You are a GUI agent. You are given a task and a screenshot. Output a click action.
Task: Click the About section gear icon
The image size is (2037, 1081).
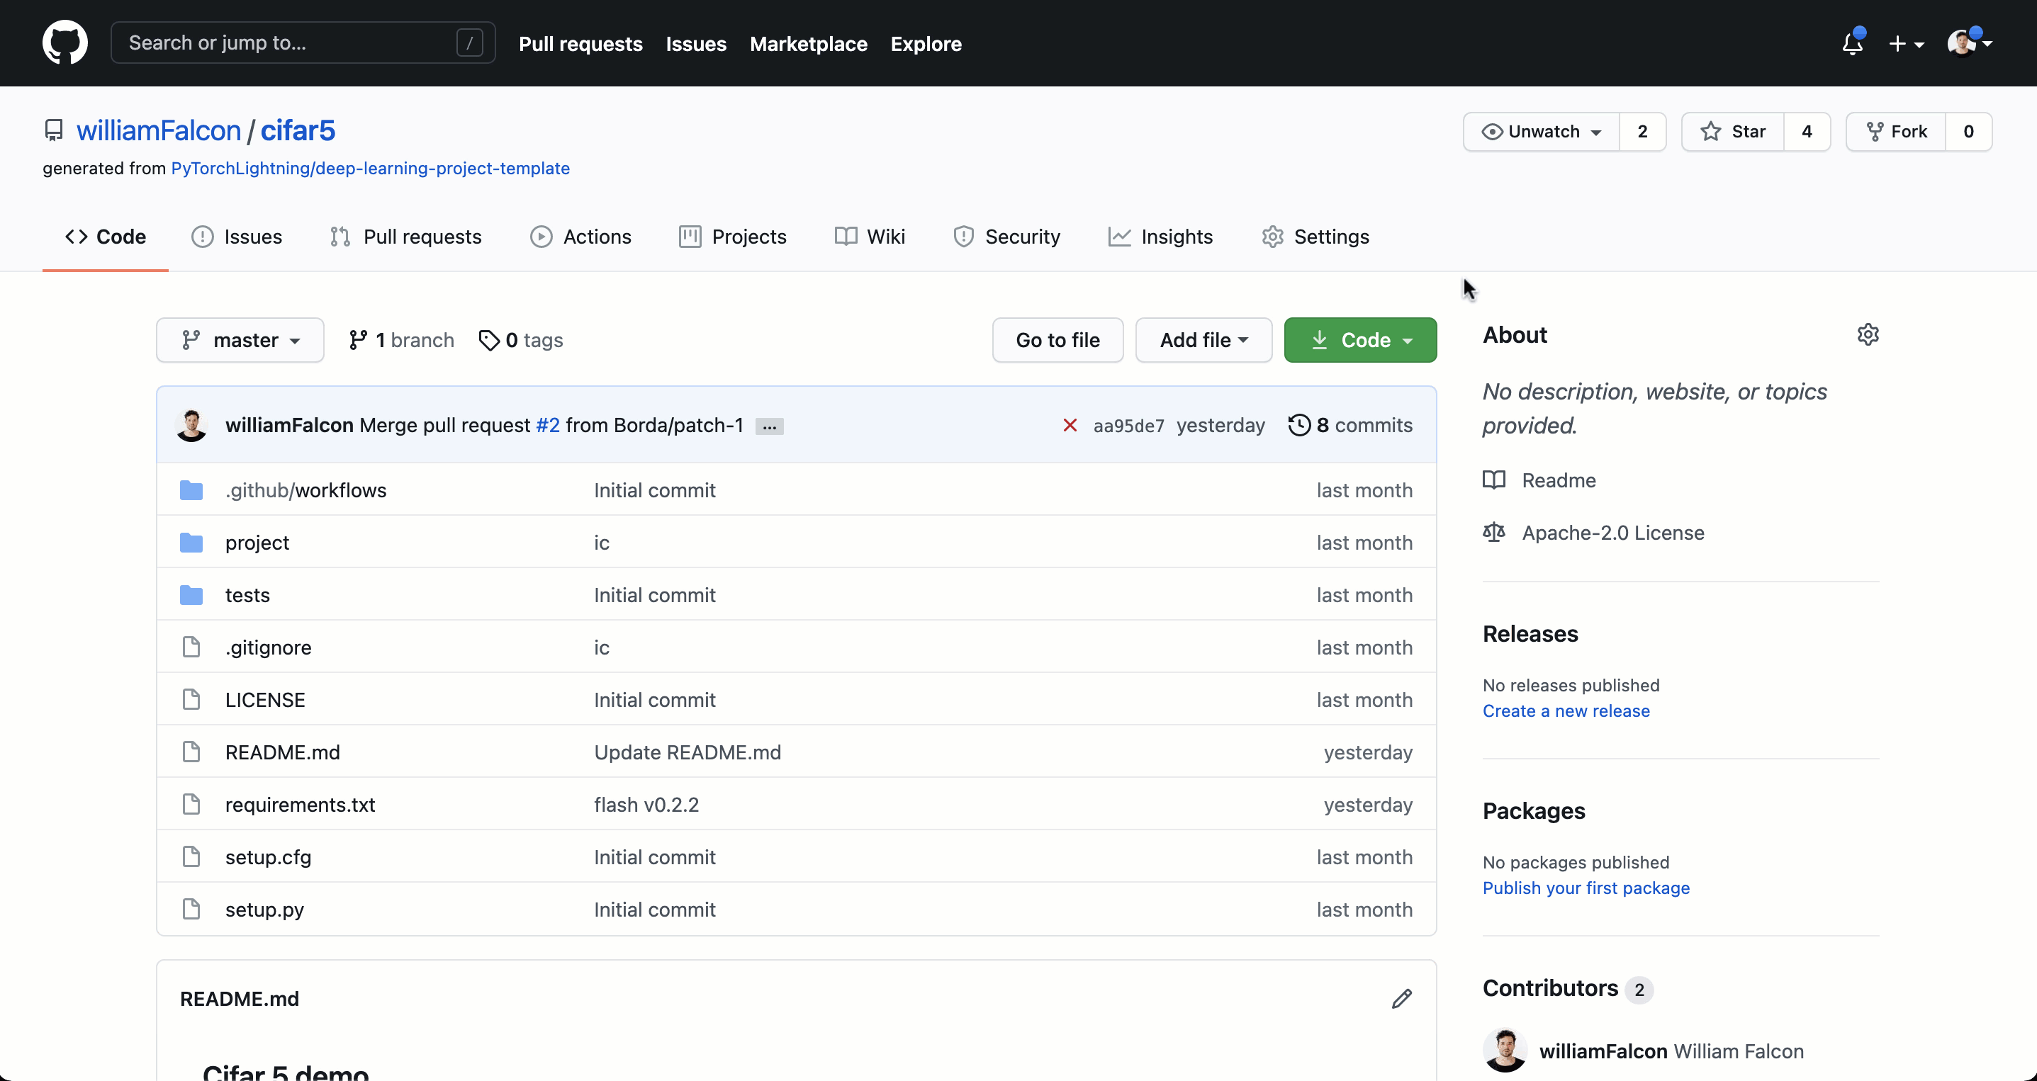(x=1868, y=334)
